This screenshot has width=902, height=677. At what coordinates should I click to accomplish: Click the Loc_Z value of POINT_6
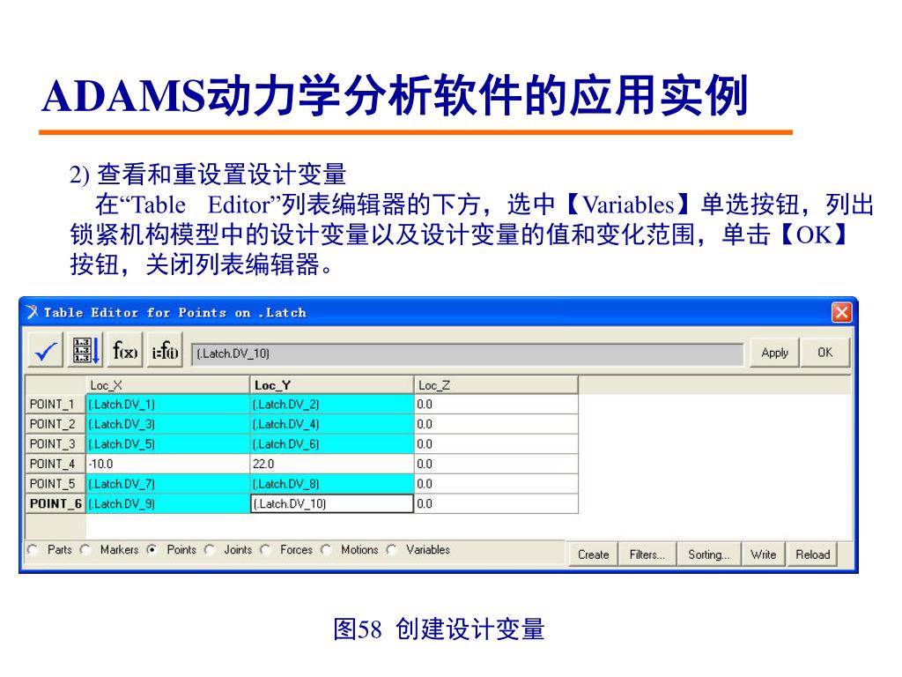click(496, 503)
